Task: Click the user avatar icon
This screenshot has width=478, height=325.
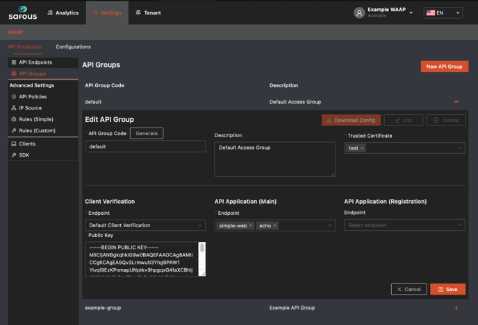Action: (x=359, y=12)
